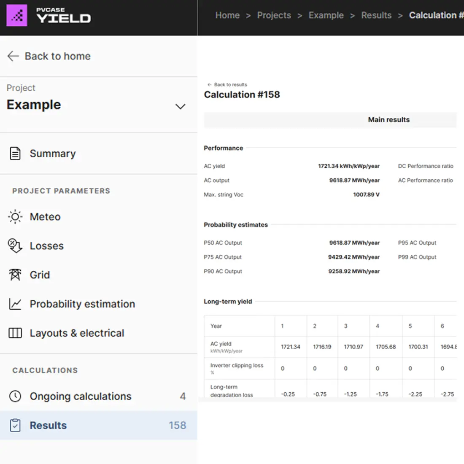Select the Ongoing calculations clock icon
This screenshot has width=464, height=464.
pyautogui.click(x=15, y=396)
